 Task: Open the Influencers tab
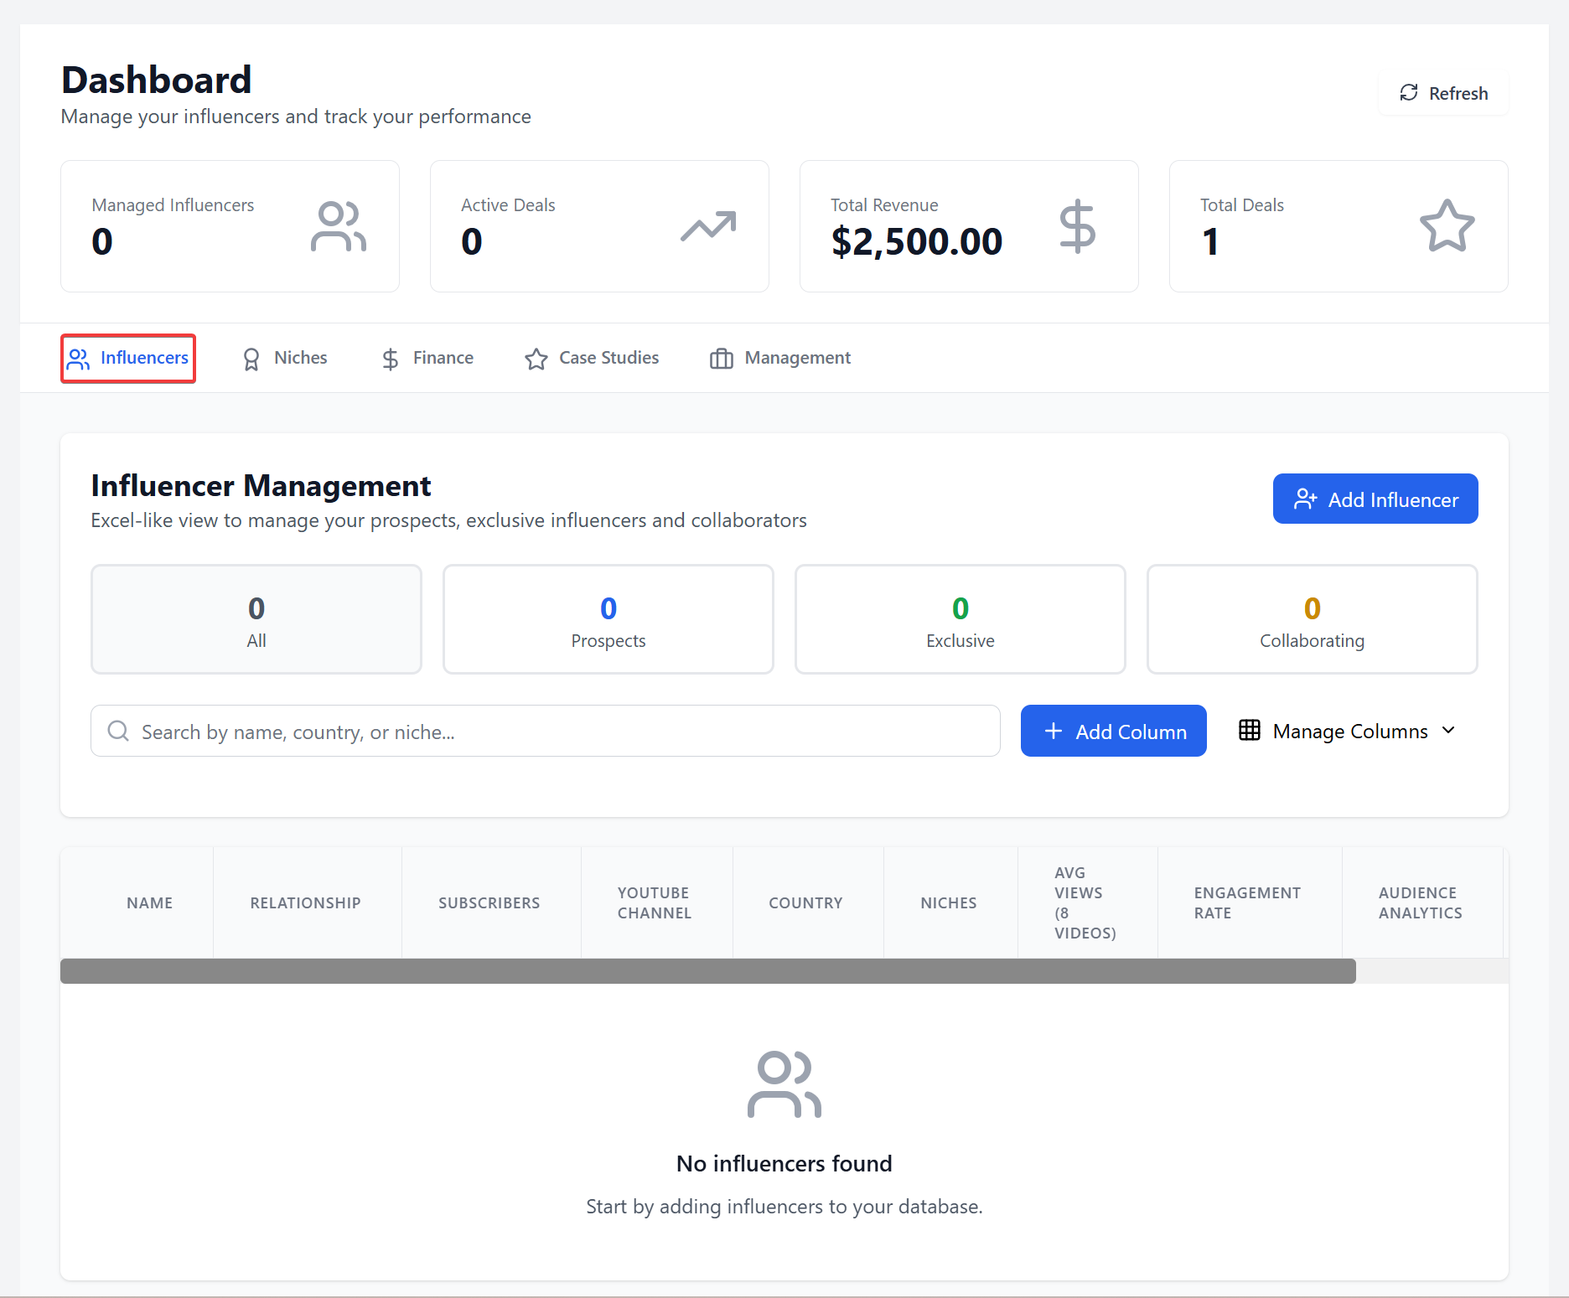pos(128,359)
